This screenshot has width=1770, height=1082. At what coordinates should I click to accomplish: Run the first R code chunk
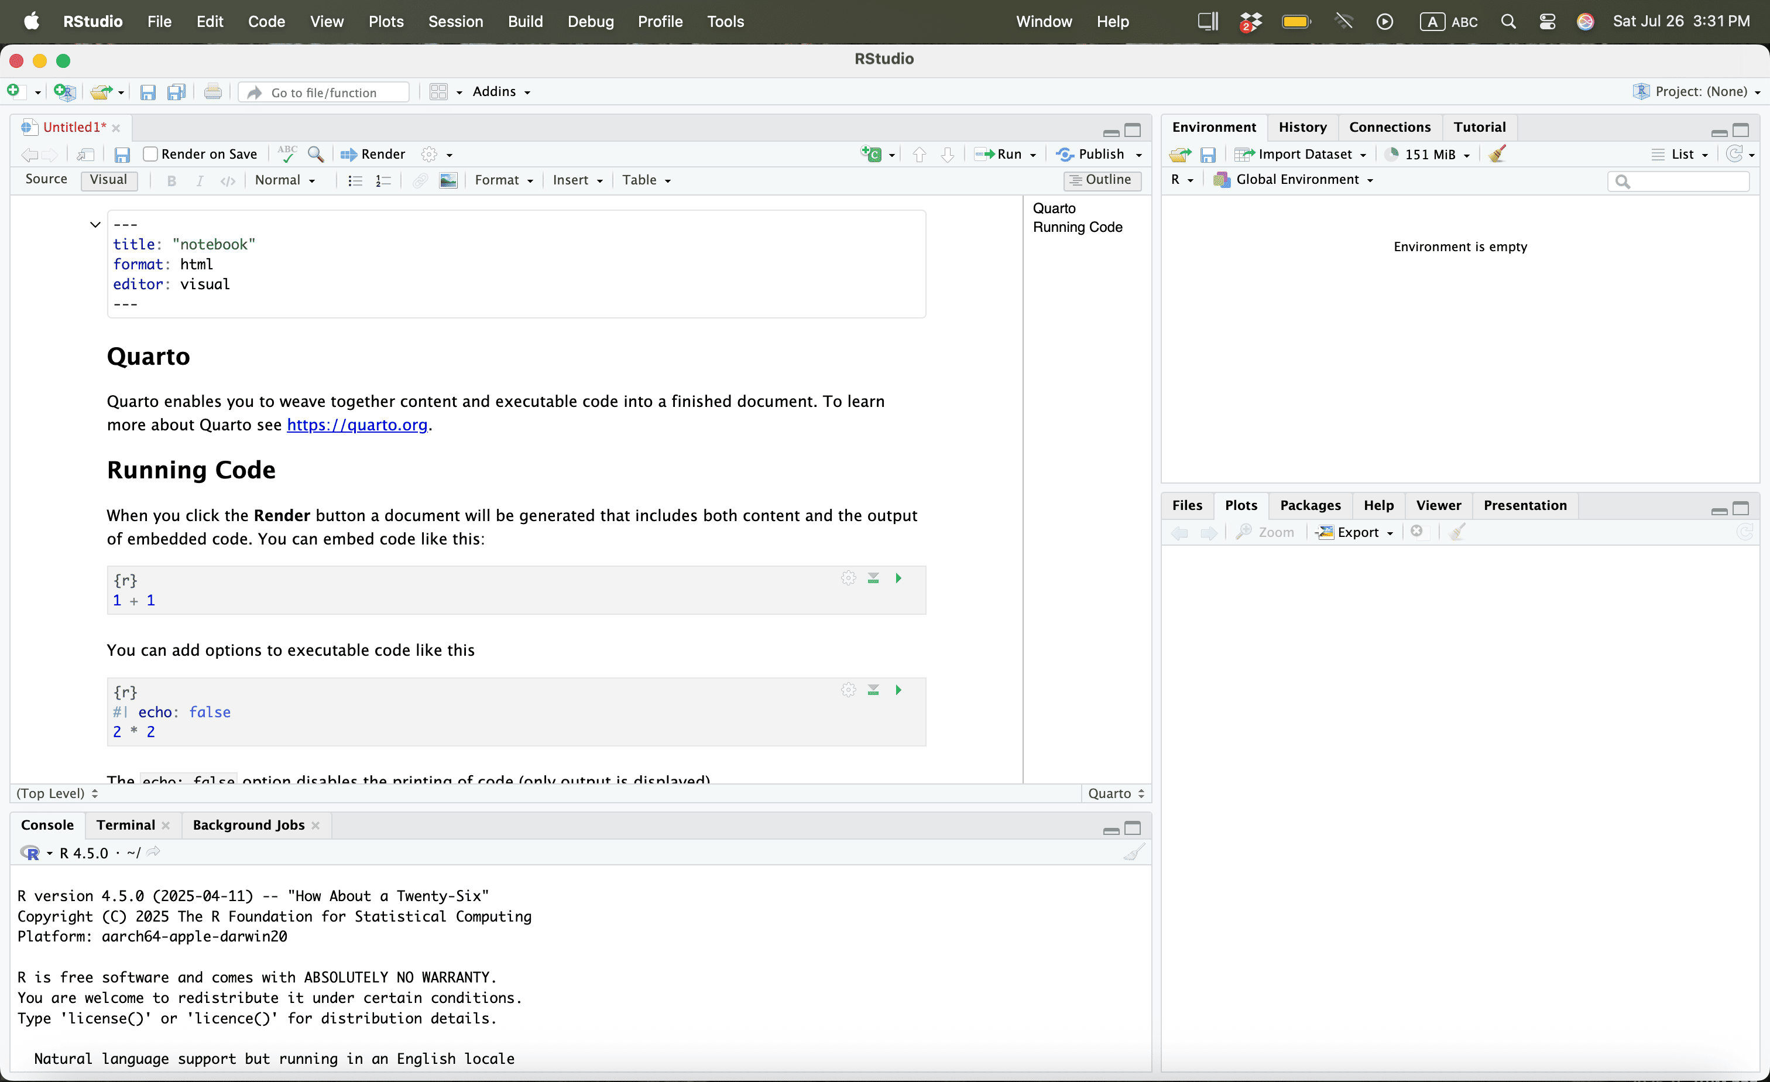pos(898,578)
